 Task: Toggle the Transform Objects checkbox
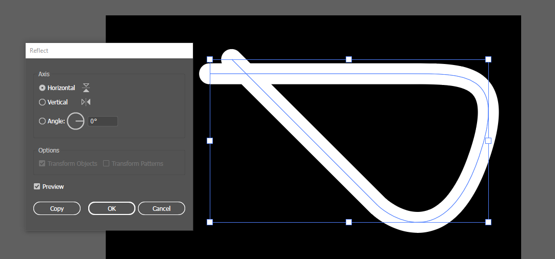(x=42, y=163)
